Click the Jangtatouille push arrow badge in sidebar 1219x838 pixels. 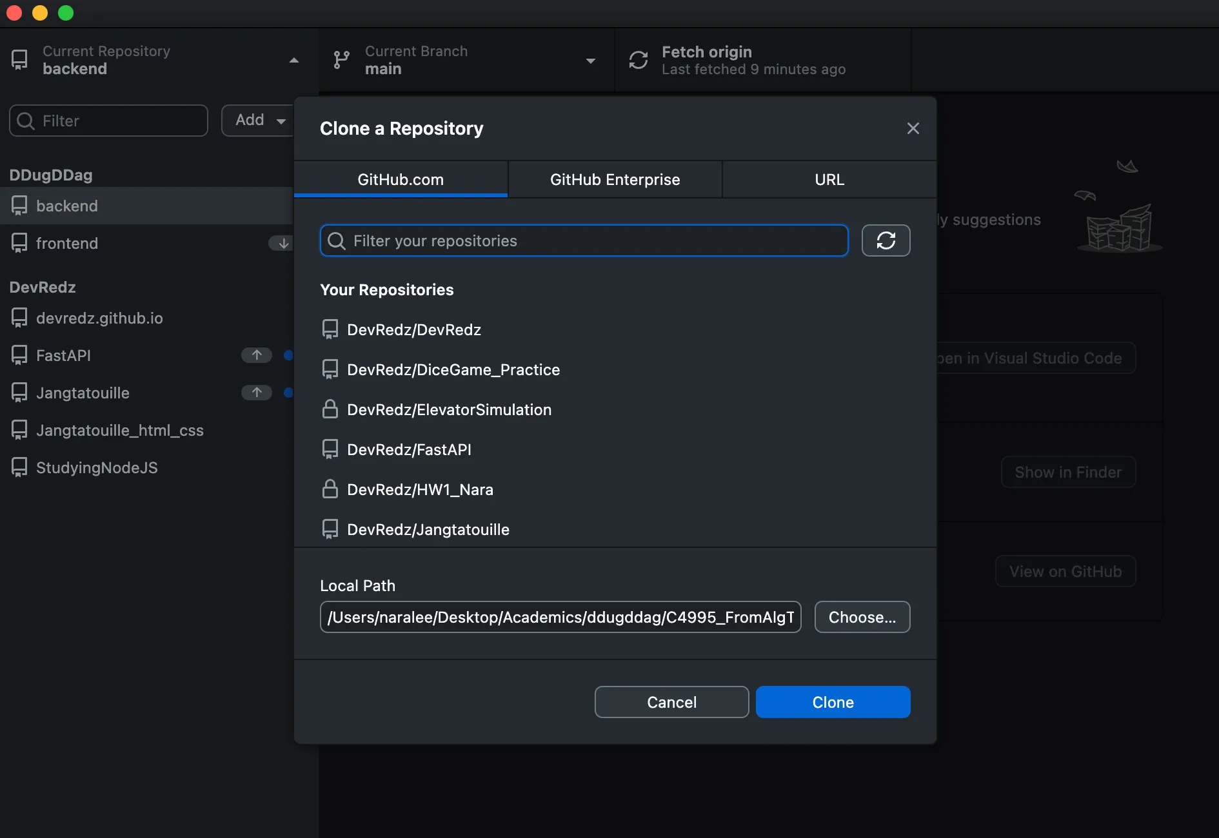point(257,393)
